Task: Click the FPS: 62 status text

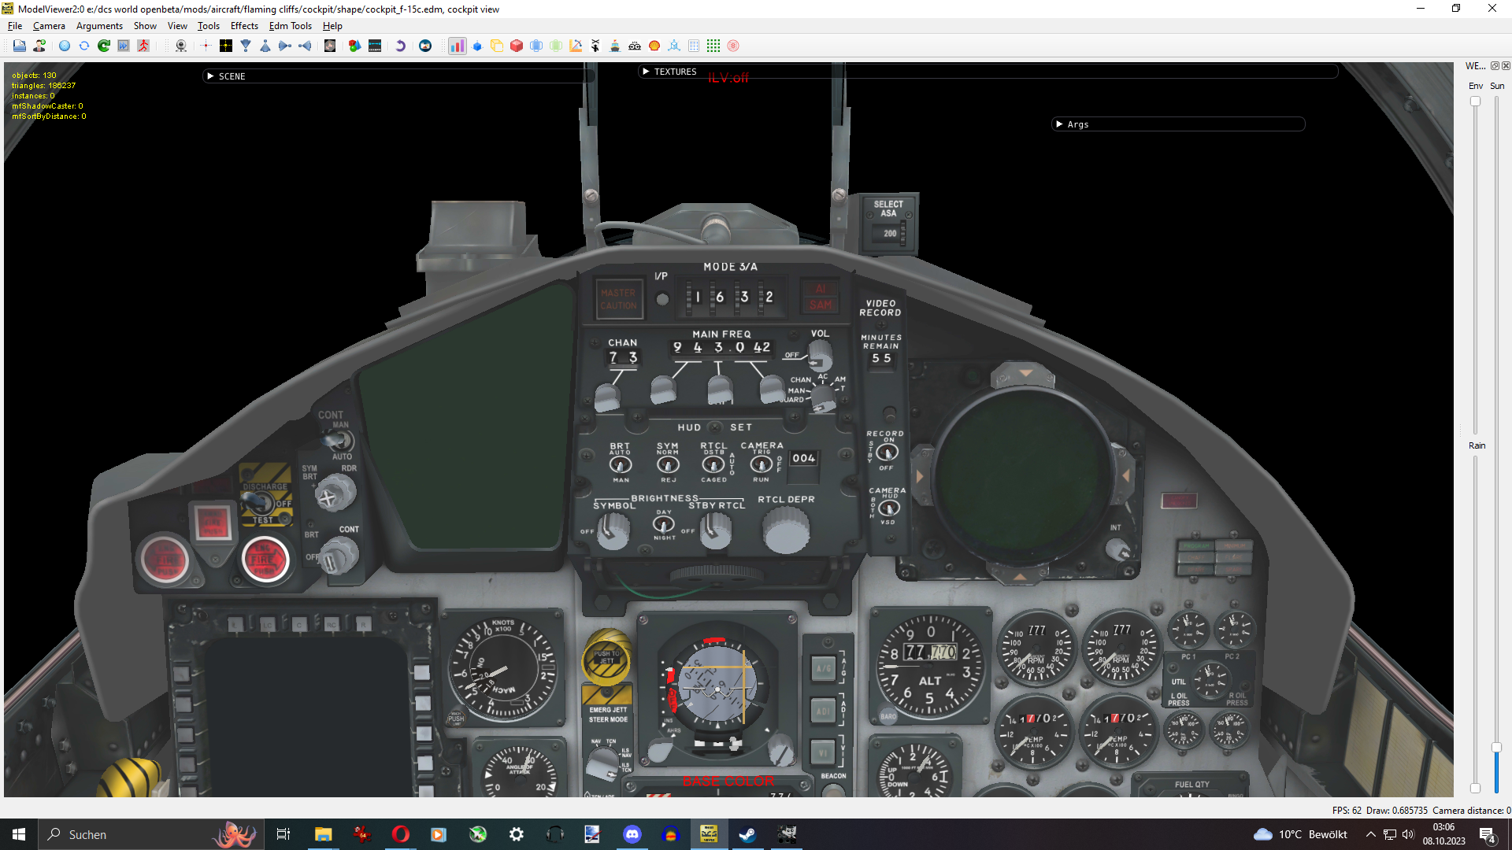Action: click(1347, 811)
